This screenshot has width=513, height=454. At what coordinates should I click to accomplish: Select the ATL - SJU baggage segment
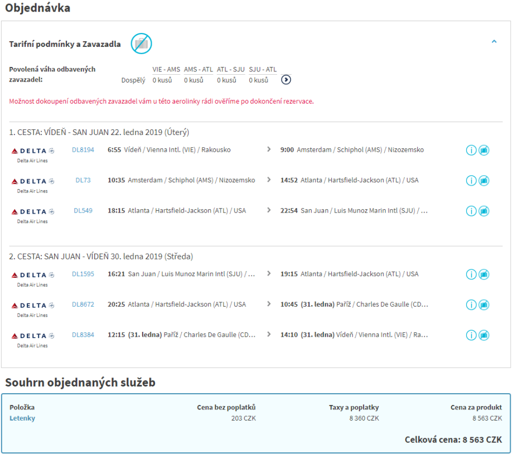231,70
